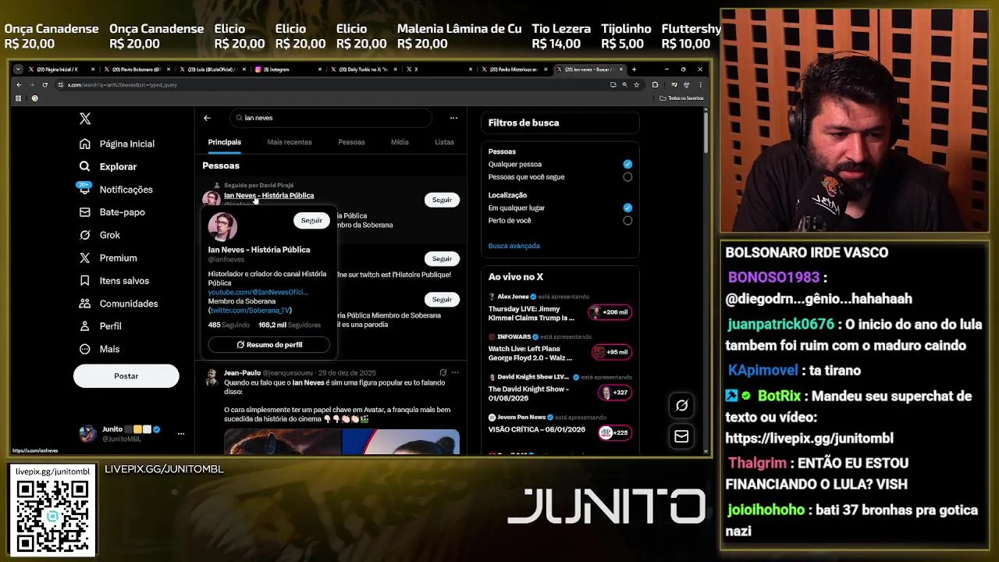Bookmark this page with star icon
Viewport: 999px width, 562px height.
click(x=636, y=84)
